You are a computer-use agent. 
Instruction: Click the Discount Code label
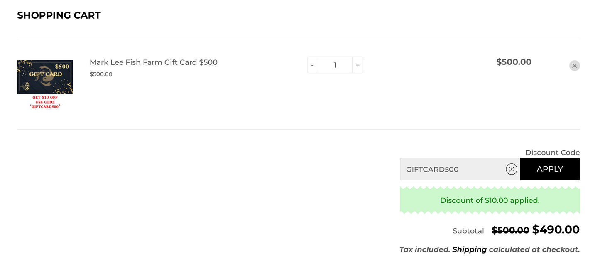[552, 152]
